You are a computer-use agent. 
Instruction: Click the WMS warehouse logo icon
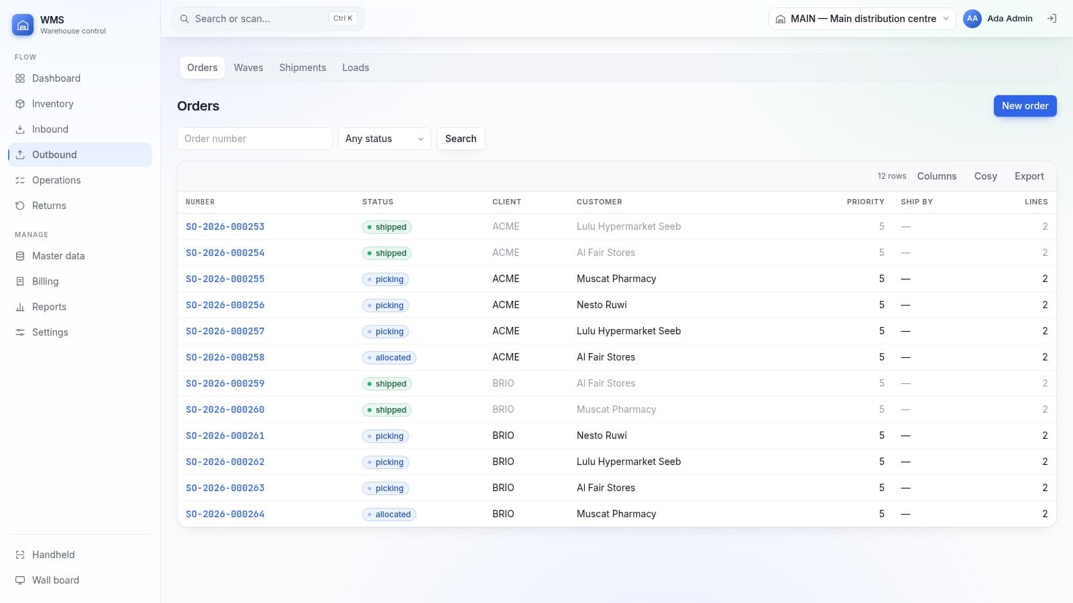23,25
